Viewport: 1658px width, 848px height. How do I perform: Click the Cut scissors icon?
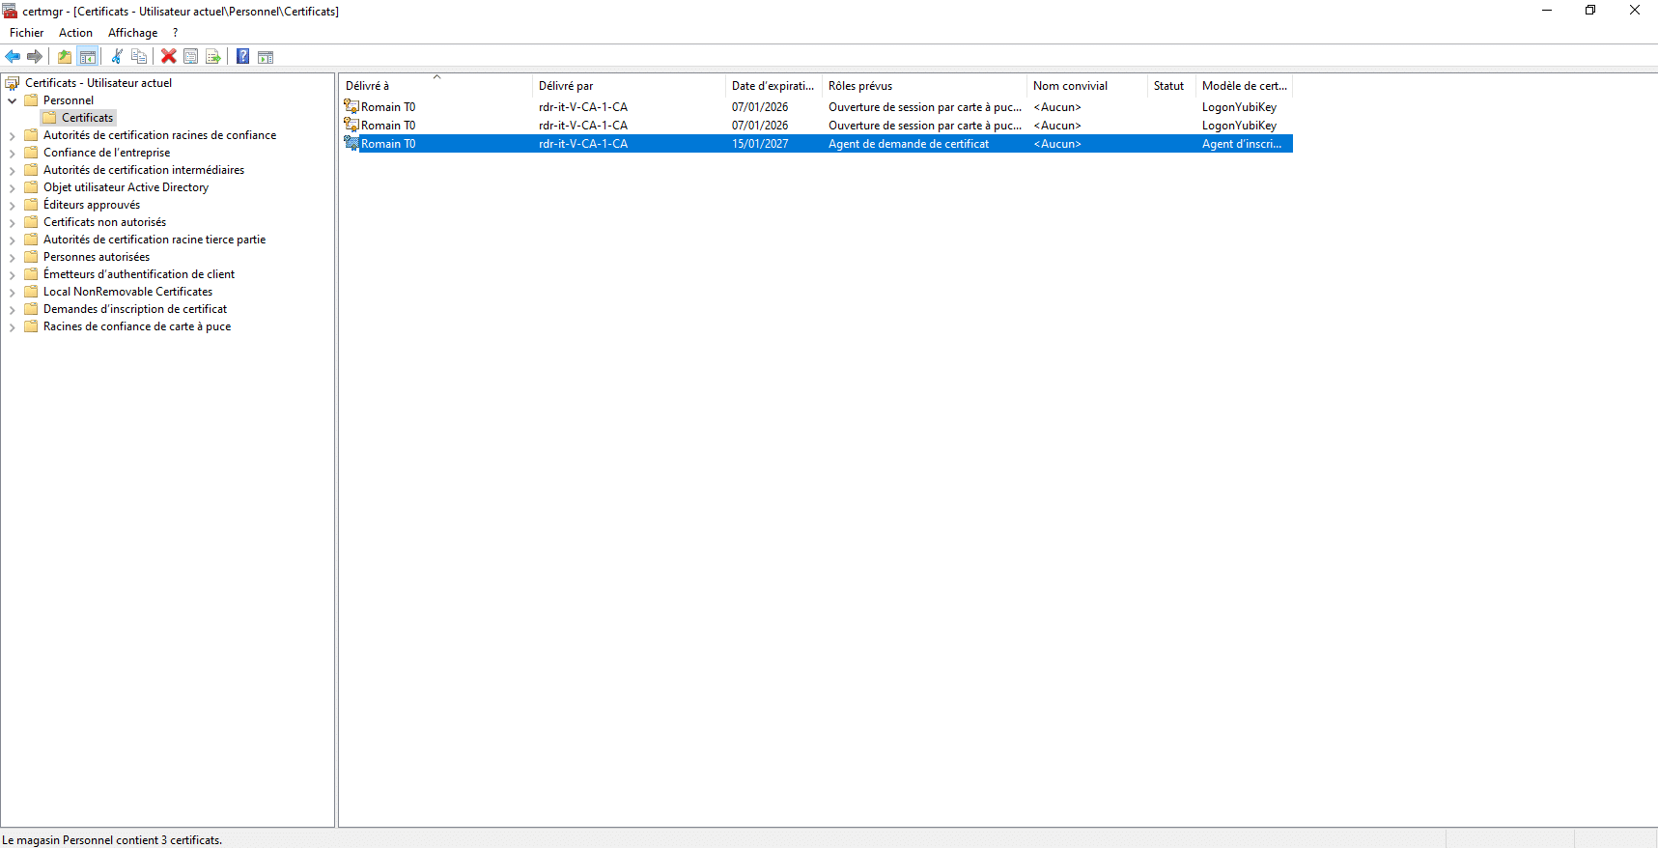click(117, 57)
